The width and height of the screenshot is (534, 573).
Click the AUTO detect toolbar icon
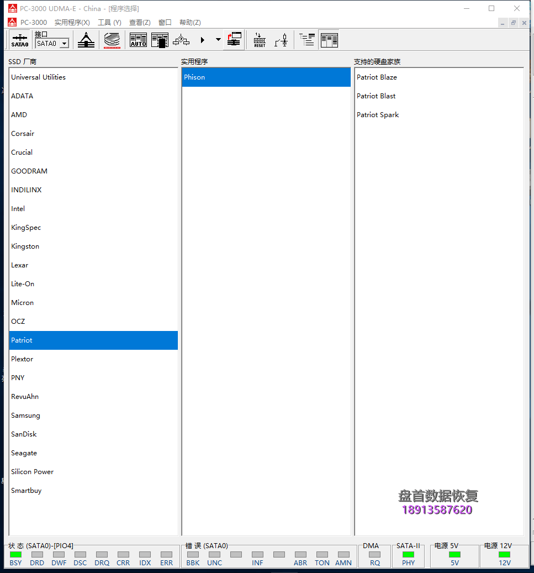pyautogui.click(x=139, y=40)
